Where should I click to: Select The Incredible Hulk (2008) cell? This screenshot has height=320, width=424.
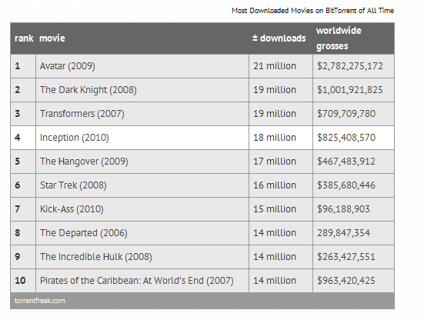(x=142, y=257)
